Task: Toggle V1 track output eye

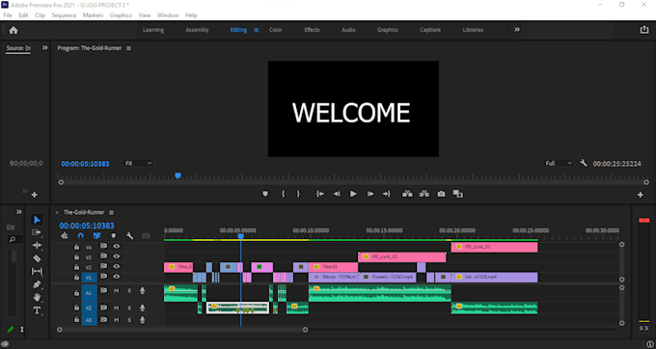Action: [117, 277]
